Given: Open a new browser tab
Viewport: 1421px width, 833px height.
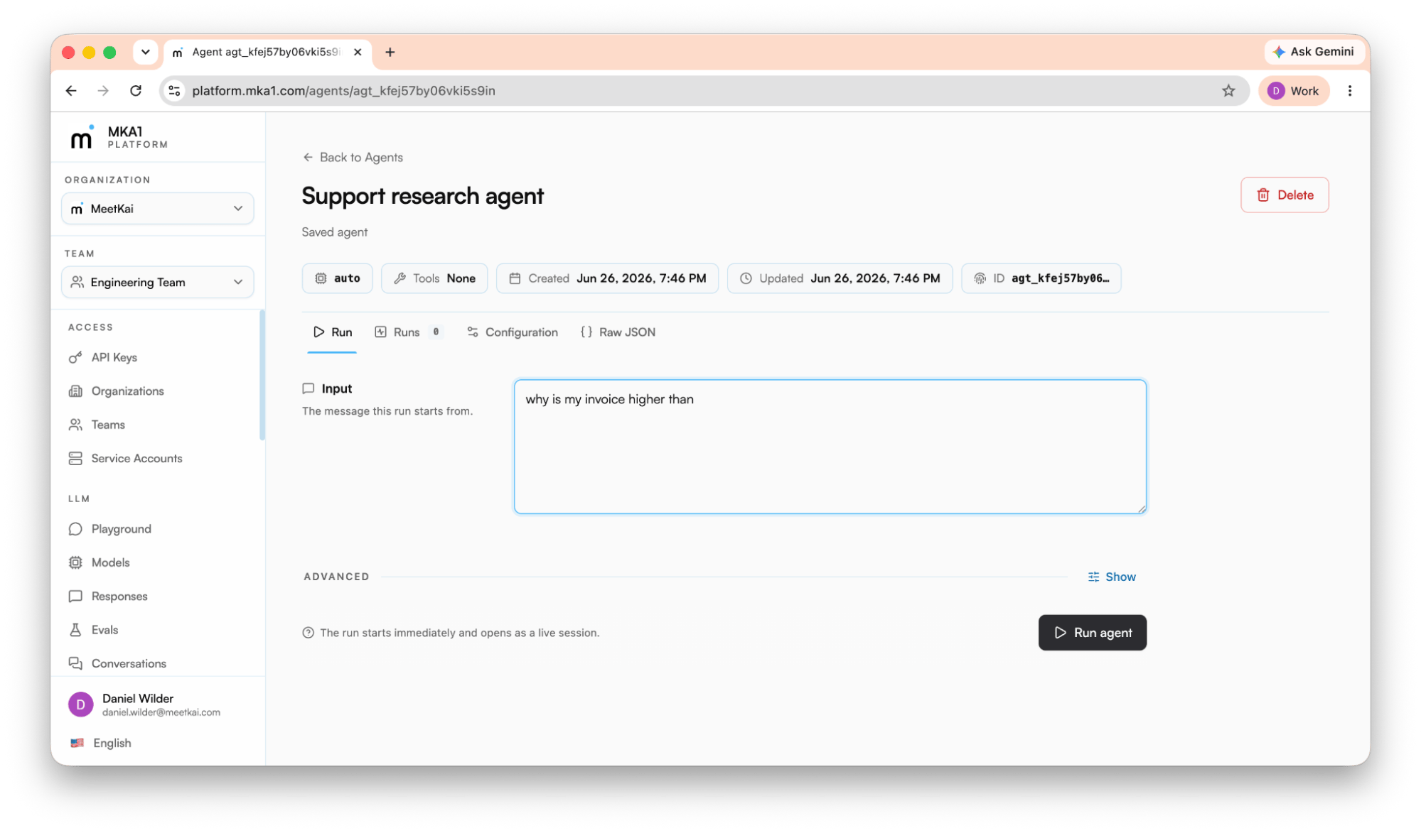Looking at the screenshot, I should pos(390,52).
